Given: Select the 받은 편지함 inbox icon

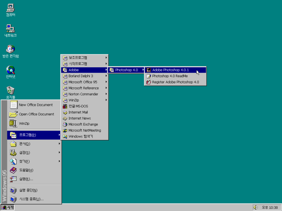Looking at the screenshot, I should 11,51.
